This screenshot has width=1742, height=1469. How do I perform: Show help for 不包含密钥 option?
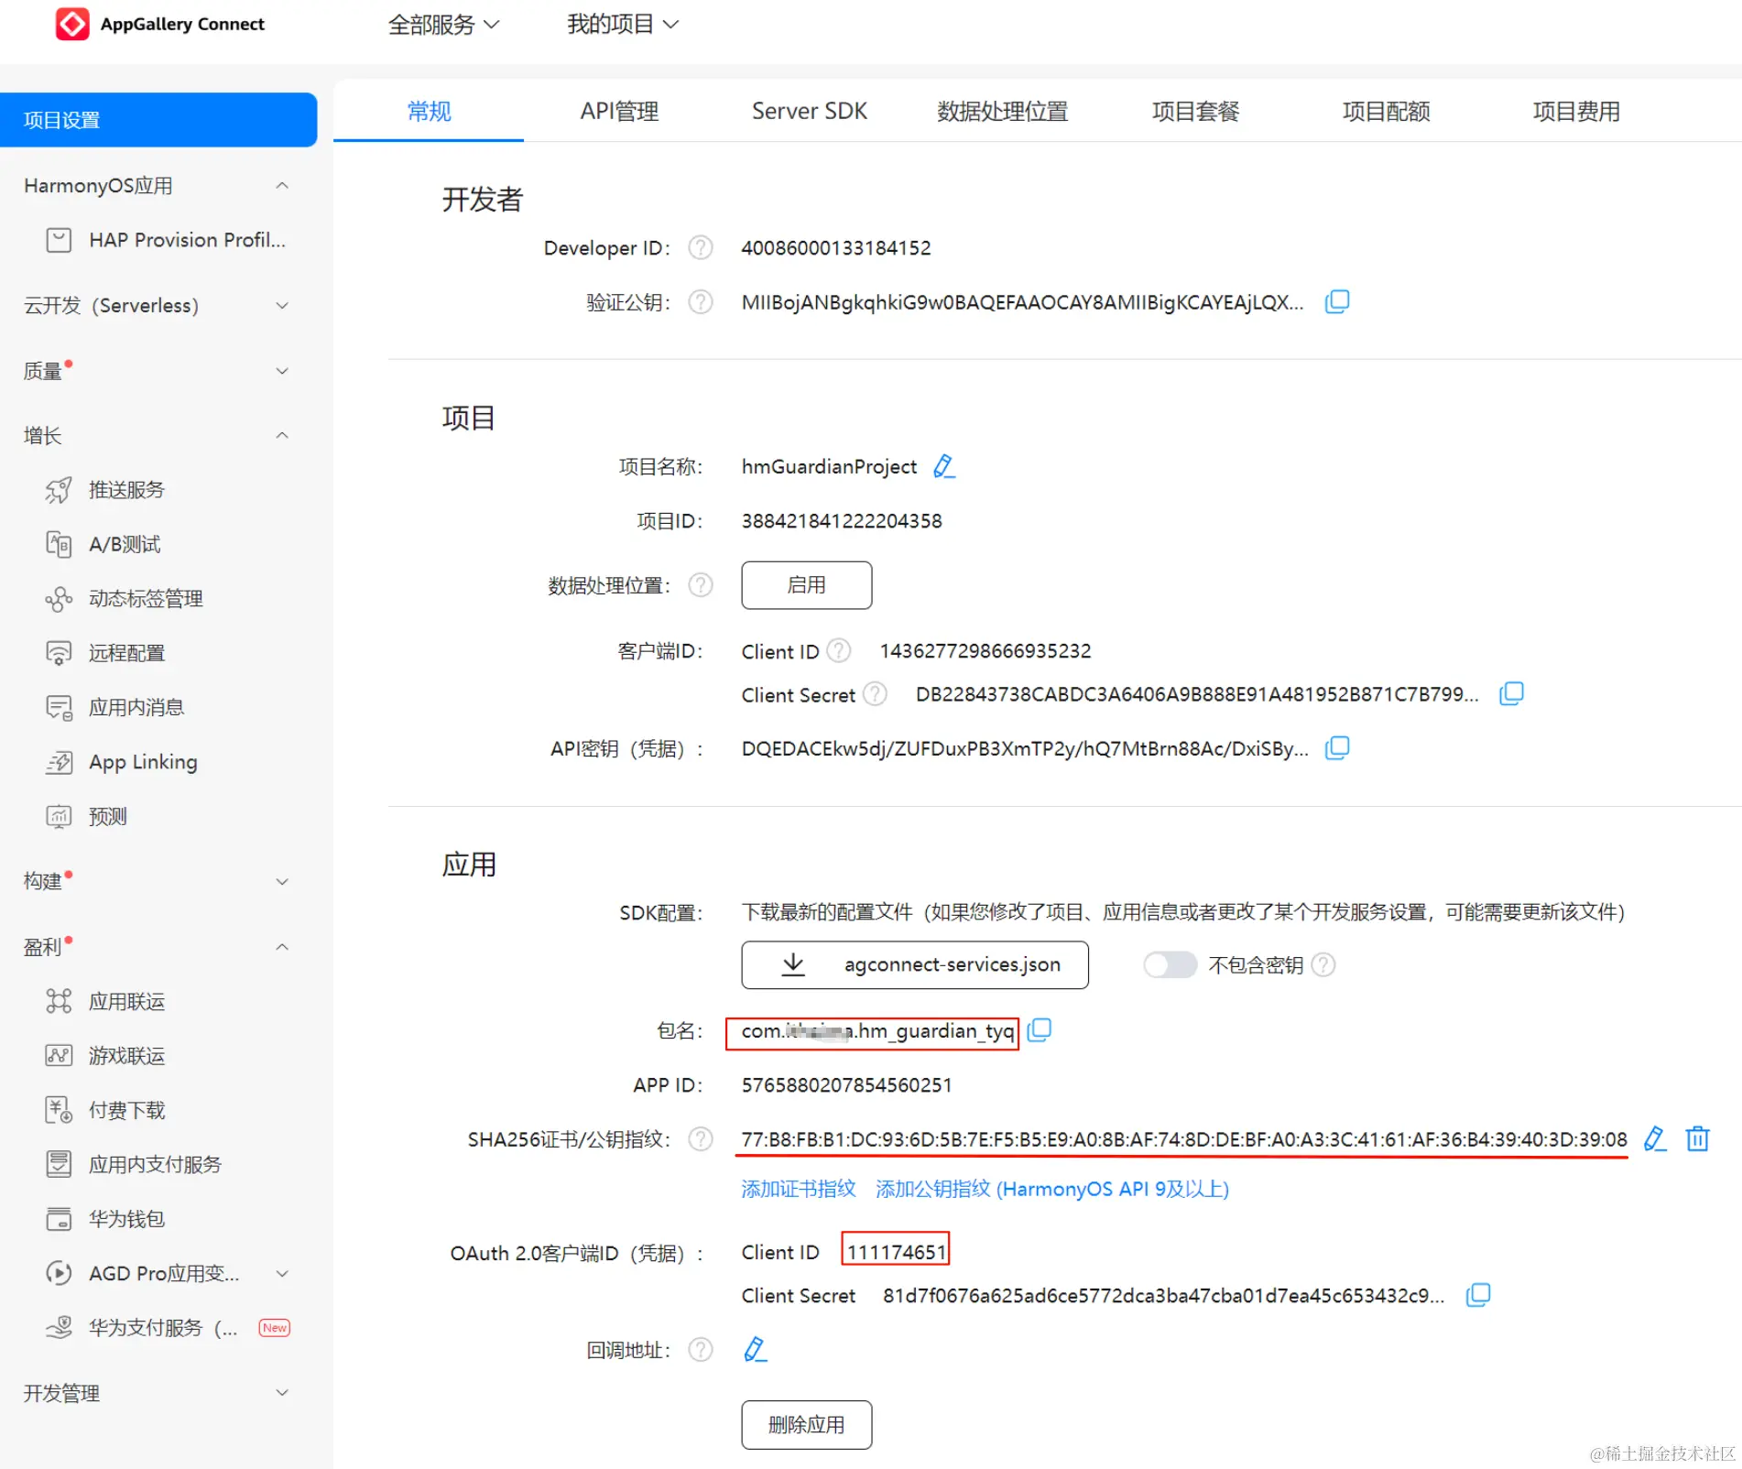coord(1323,964)
